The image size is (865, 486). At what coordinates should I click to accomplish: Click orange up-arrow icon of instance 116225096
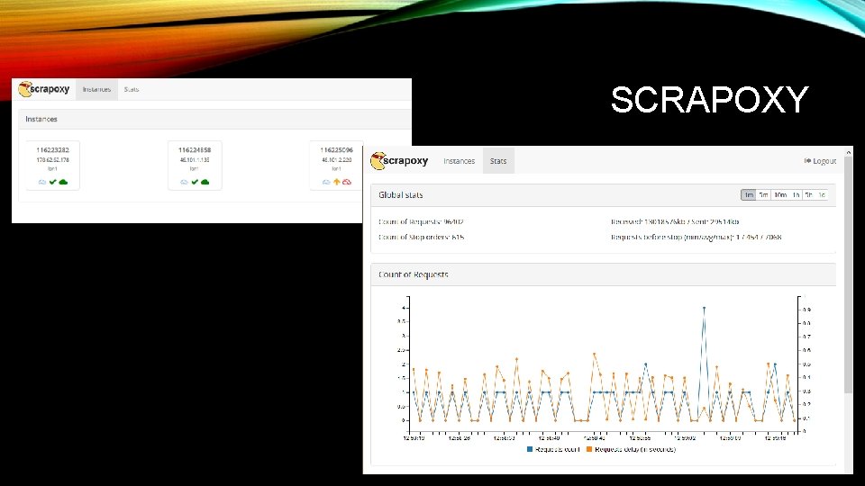coord(336,182)
